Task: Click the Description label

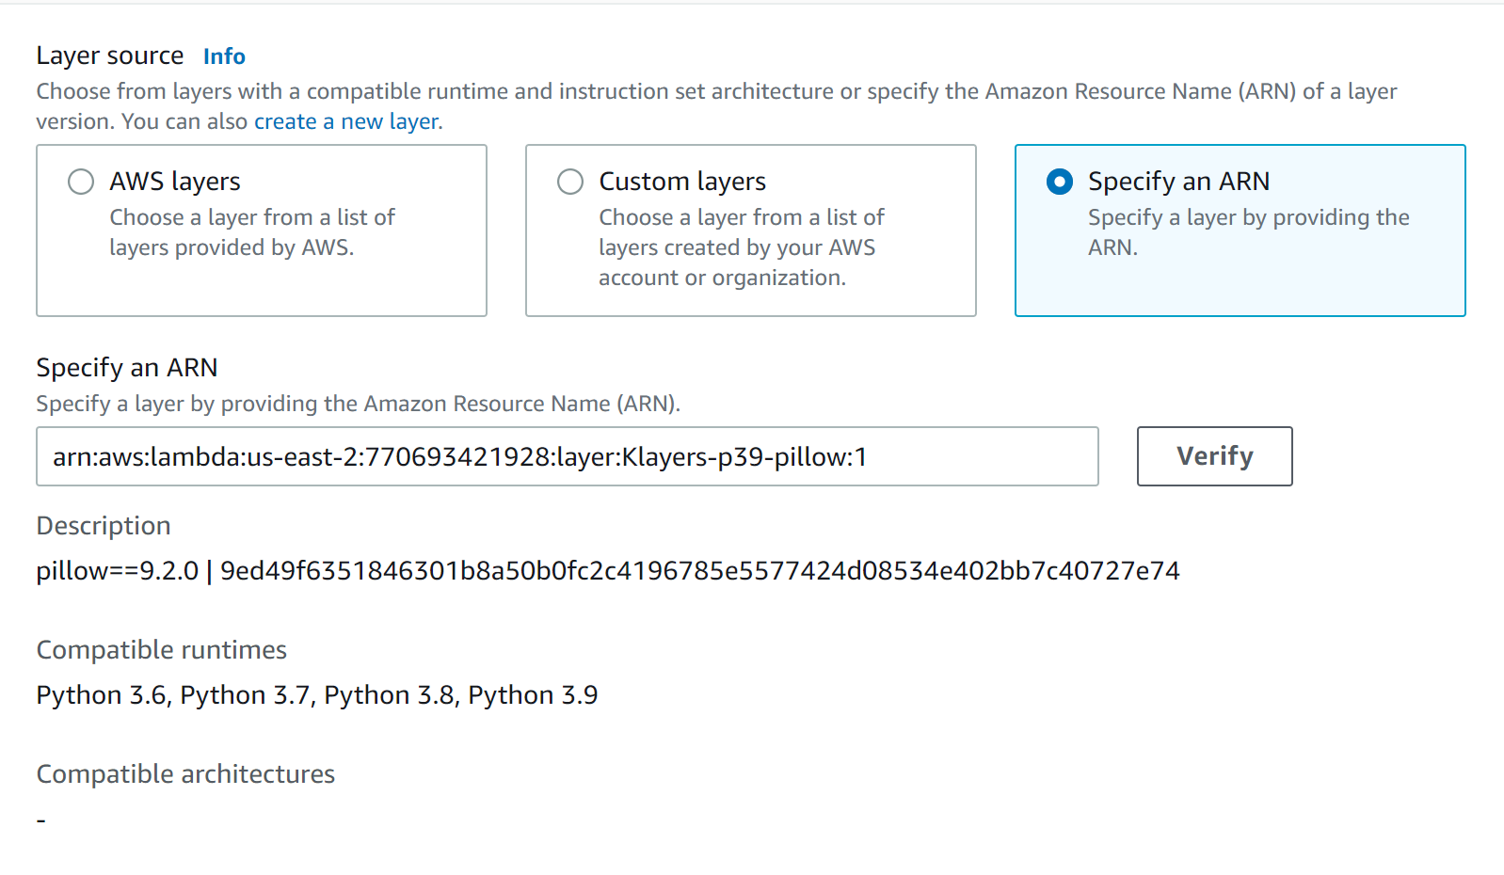Action: coord(104,526)
